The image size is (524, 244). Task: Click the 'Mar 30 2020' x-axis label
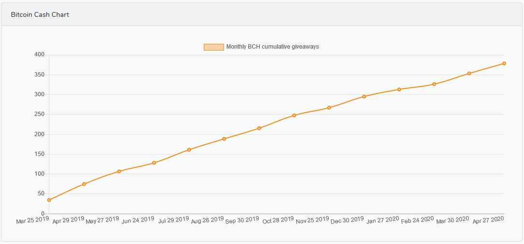tap(453, 220)
